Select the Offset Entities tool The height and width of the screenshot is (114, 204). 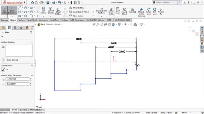(58, 11)
